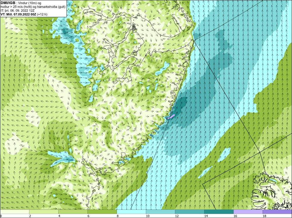Click the legend label '12'
This screenshot has height=218, width=292.
click(177, 216)
